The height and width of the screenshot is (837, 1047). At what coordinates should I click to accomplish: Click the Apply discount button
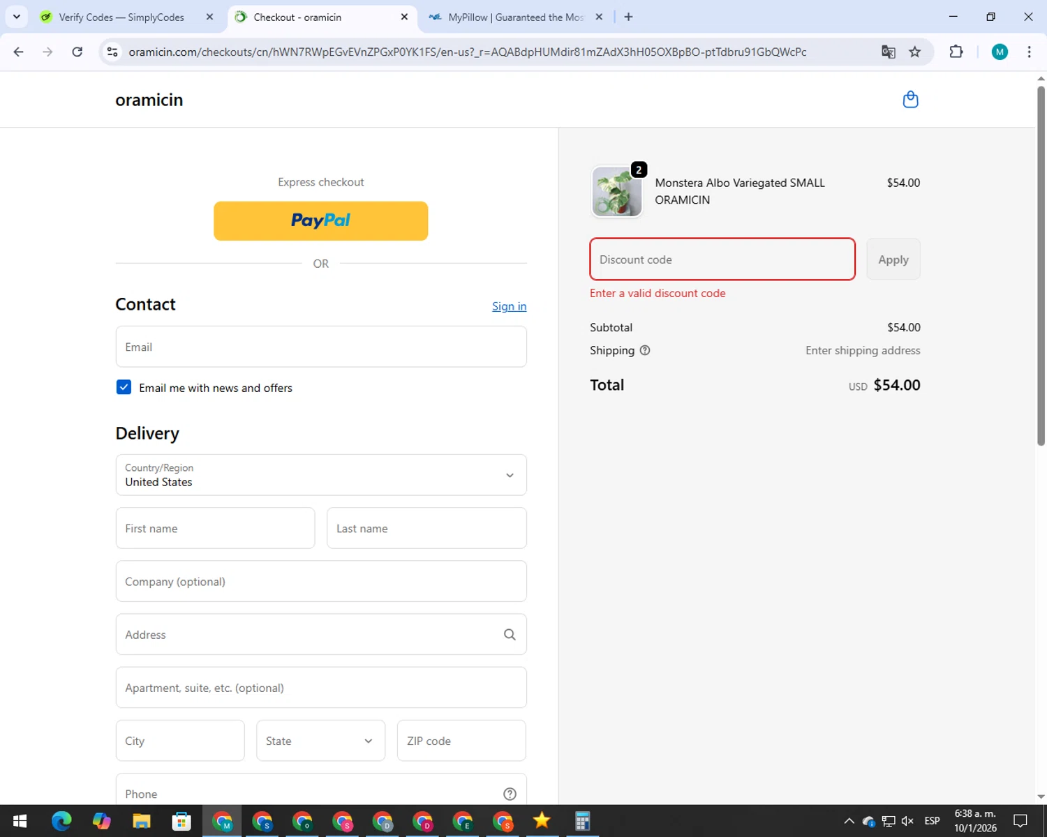893,259
